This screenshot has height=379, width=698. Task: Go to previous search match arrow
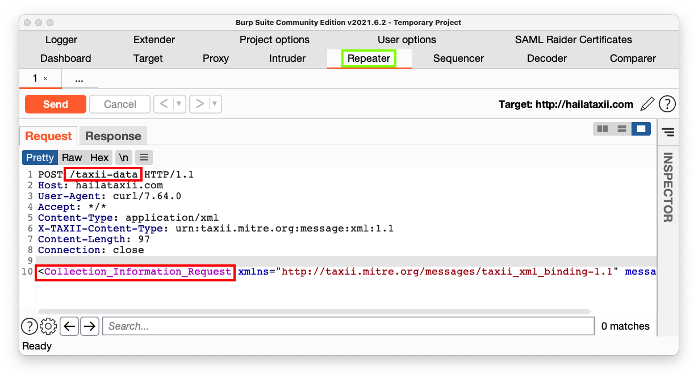(69, 326)
